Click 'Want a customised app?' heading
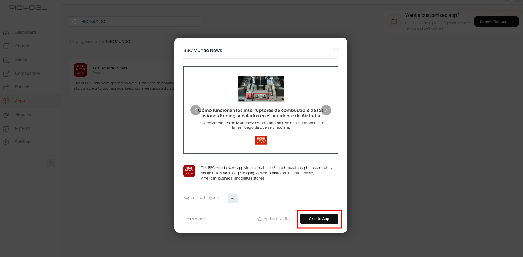 tap(432, 15)
